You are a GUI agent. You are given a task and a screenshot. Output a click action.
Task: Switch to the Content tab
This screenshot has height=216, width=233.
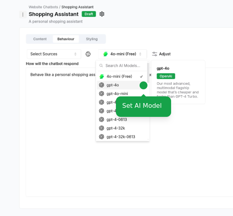[x=40, y=39]
